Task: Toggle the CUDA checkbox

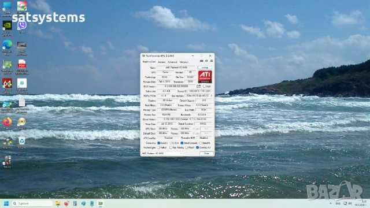Action: point(171,143)
